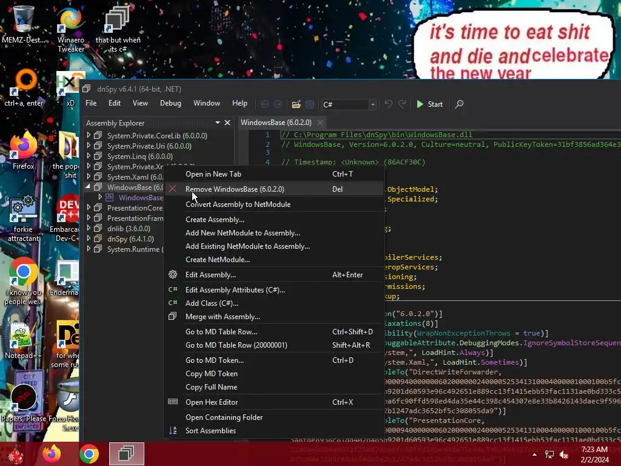Click the Winaero Tweaker desktop icon
The height and width of the screenshot is (466, 621).
pyautogui.click(x=71, y=30)
